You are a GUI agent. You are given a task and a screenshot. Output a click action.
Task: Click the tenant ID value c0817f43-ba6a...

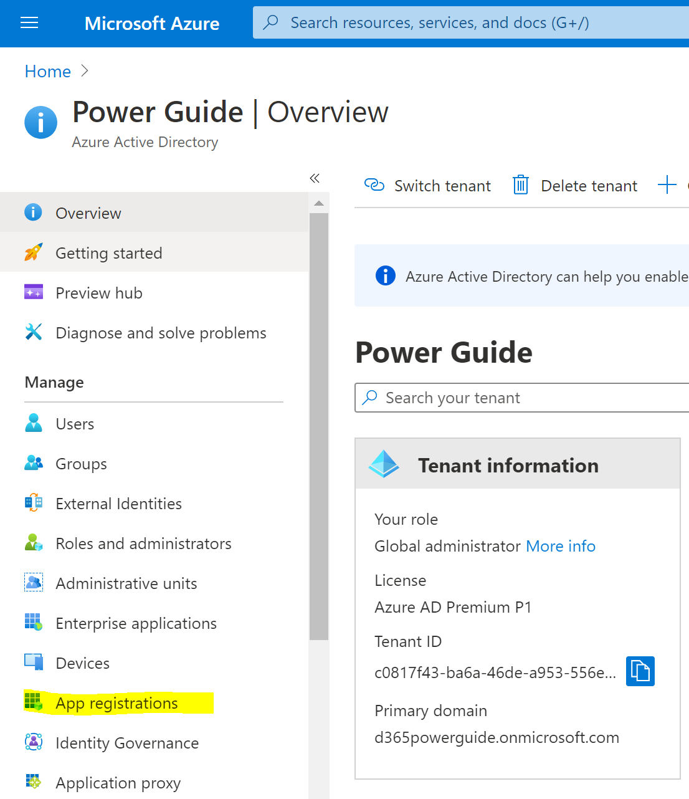pos(495,672)
